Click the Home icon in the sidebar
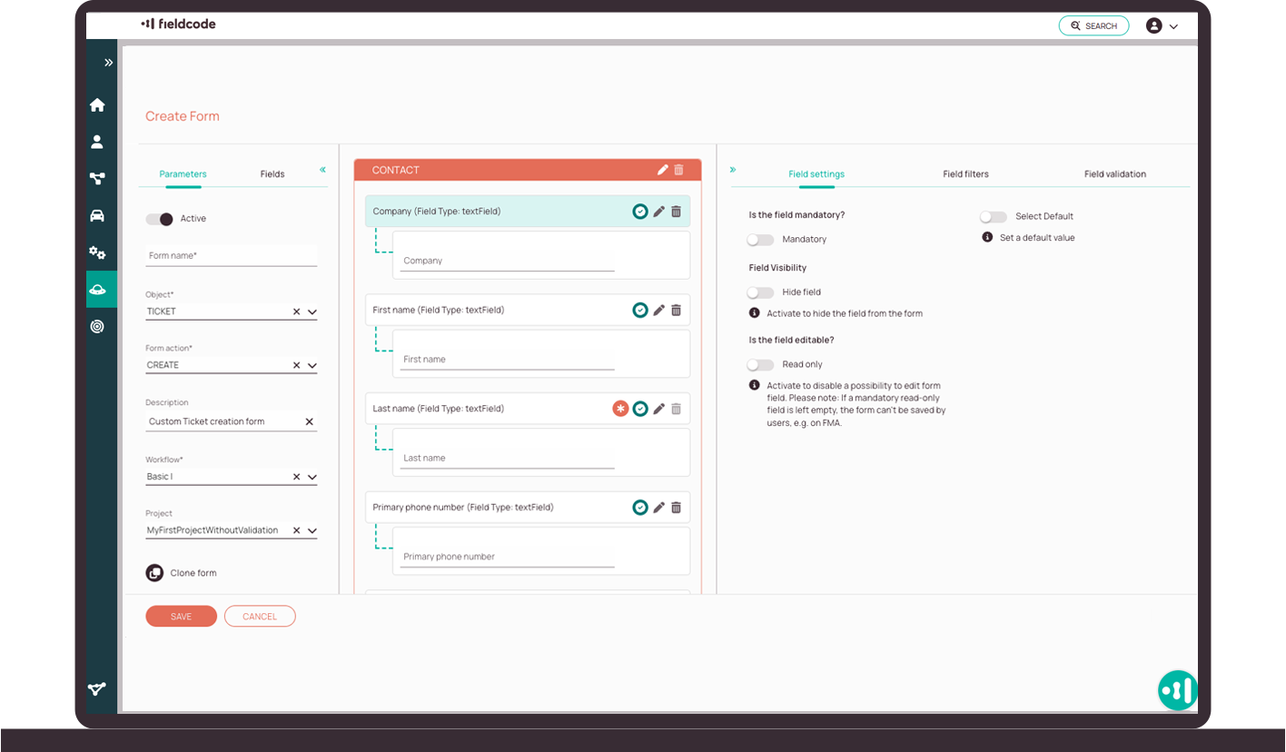Viewport: 1286px width, 752px height. [97, 105]
